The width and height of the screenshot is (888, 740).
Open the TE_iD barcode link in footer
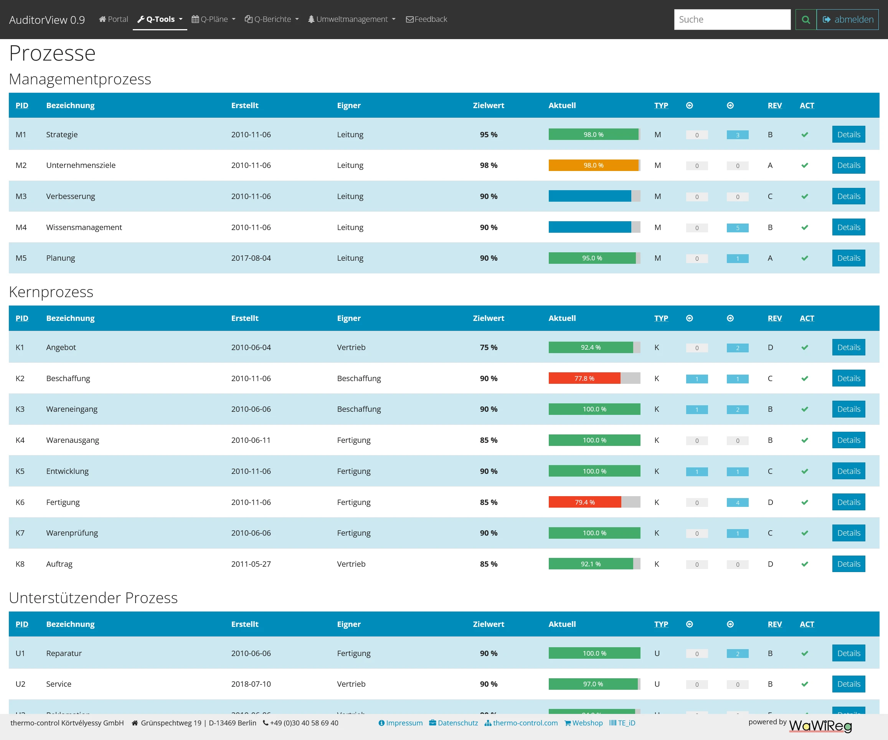pos(622,723)
